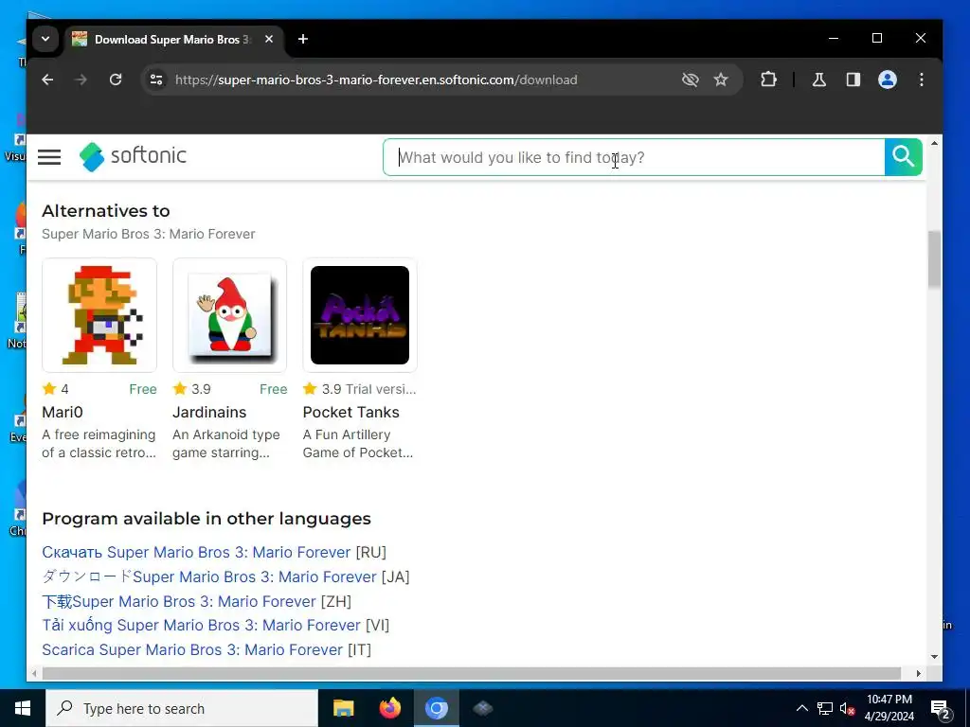Click the crossed-out eye tracking icon
Image resolution: width=970 pixels, height=727 pixels.
tap(691, 80)
